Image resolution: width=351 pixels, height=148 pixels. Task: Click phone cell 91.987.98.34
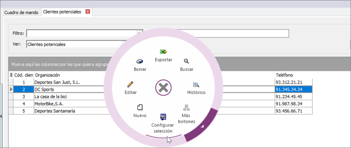294,104
